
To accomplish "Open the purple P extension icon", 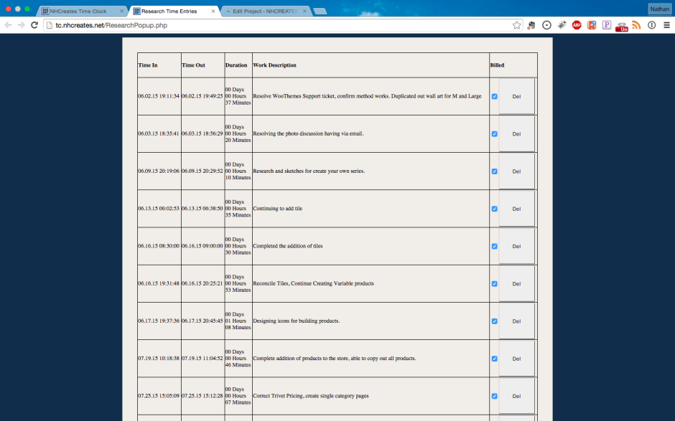I will [607, 25].
